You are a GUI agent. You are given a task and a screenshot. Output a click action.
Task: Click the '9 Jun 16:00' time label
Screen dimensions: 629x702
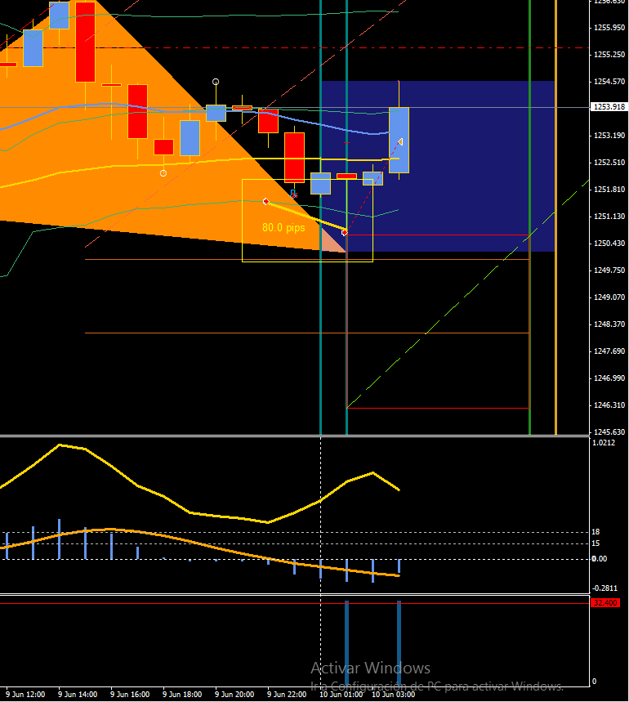(130, 695)
